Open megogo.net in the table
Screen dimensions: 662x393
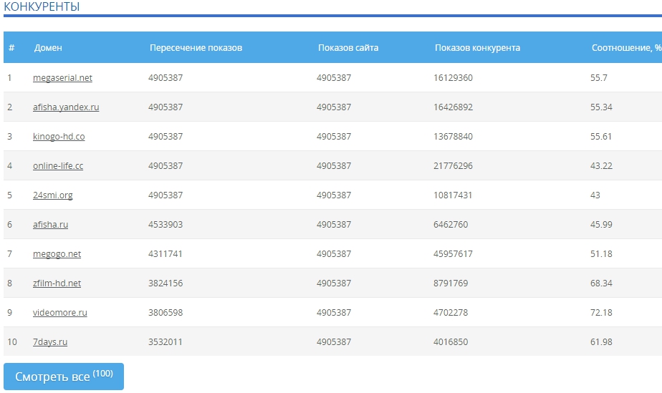tap(57, 254)
